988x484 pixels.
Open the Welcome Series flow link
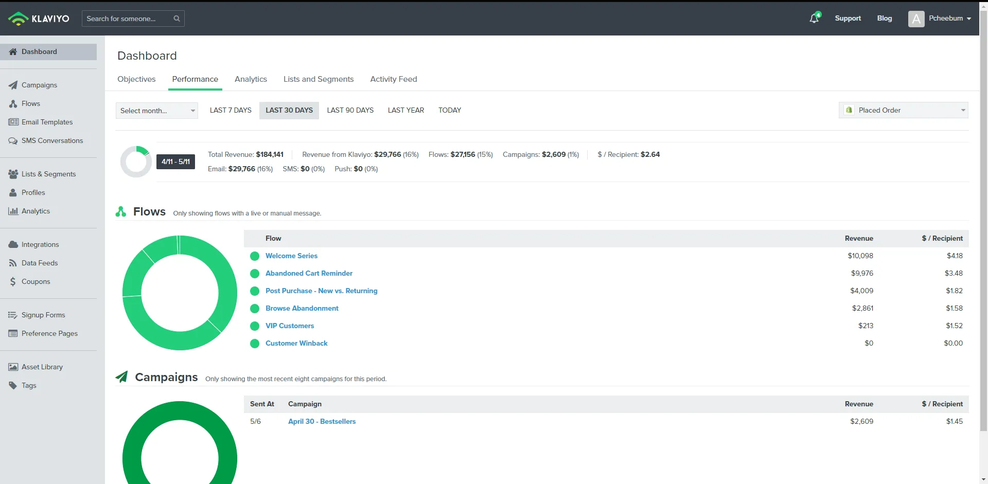[291, 256]
